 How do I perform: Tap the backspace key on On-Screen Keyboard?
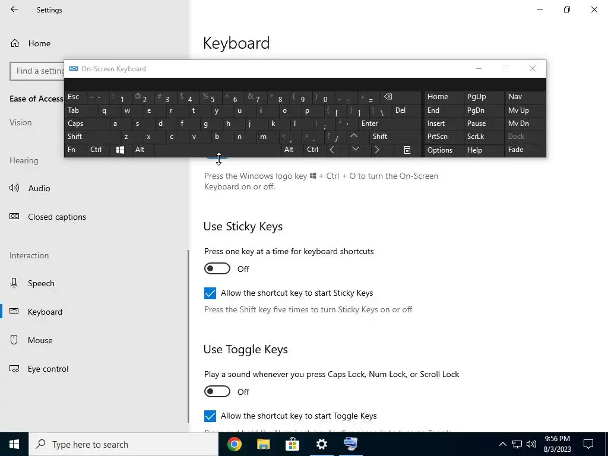click(x=401, y=97)
